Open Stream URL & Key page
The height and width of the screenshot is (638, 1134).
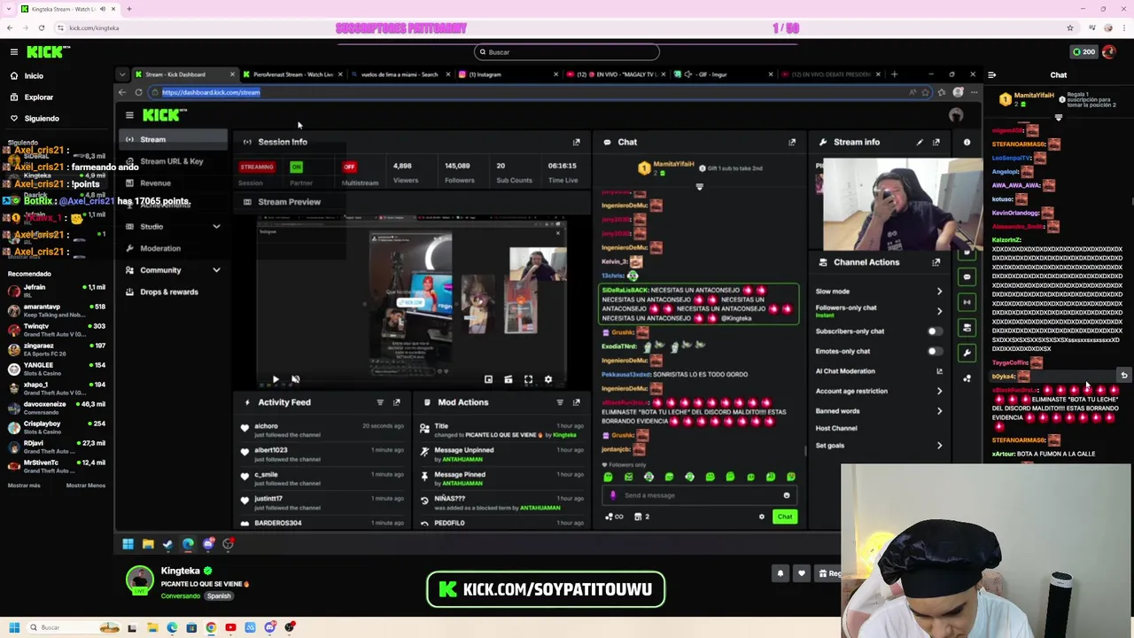[x=174, y=161]
